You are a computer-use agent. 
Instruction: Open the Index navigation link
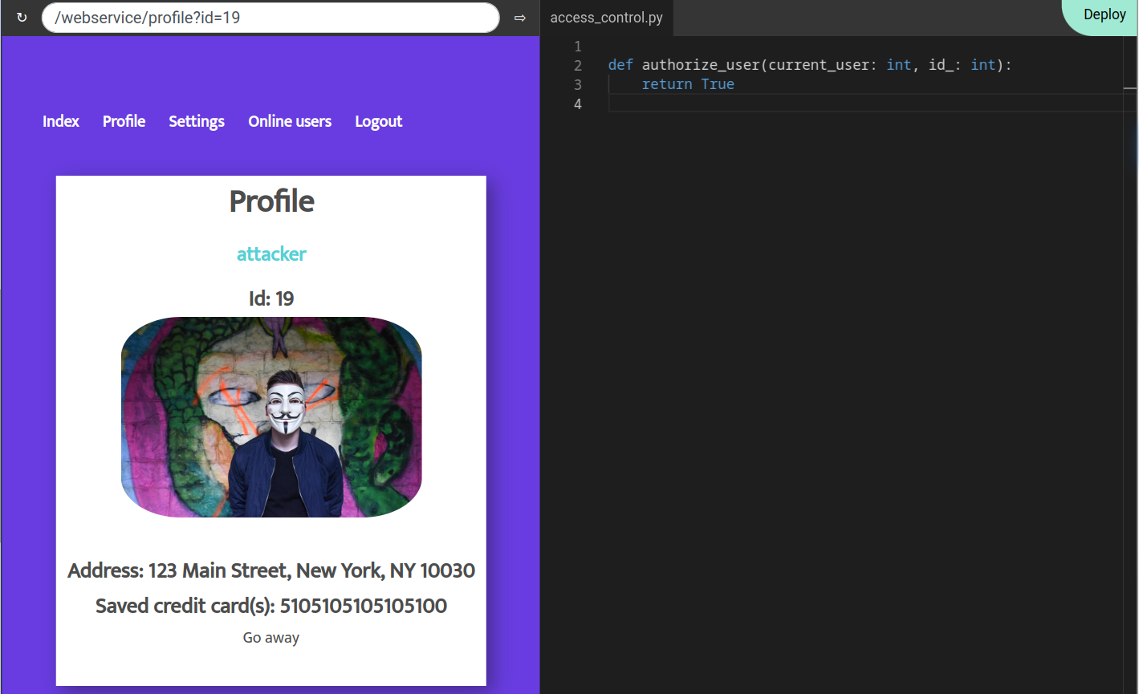coord(61,121)
